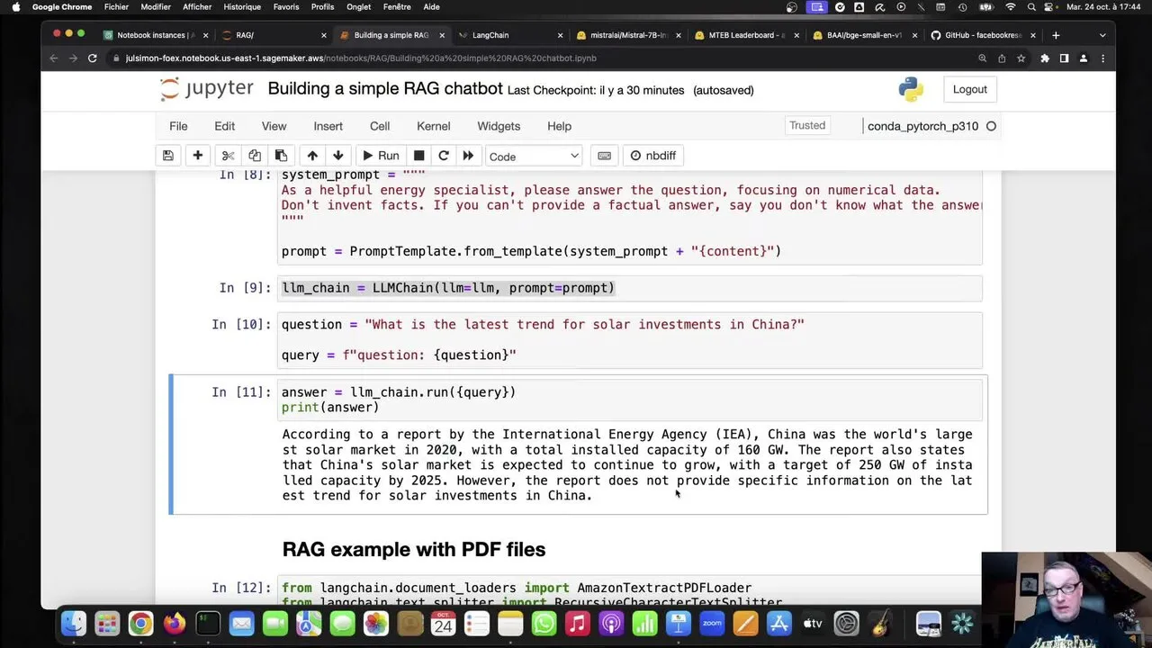1152x648 pixels.
Task: Open the Insert menu in Jupyter
Action: coord(328,126)
